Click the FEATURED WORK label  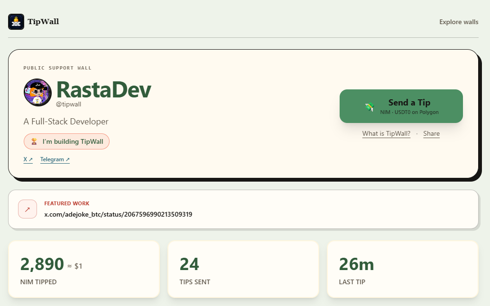(x=67, y=203)
